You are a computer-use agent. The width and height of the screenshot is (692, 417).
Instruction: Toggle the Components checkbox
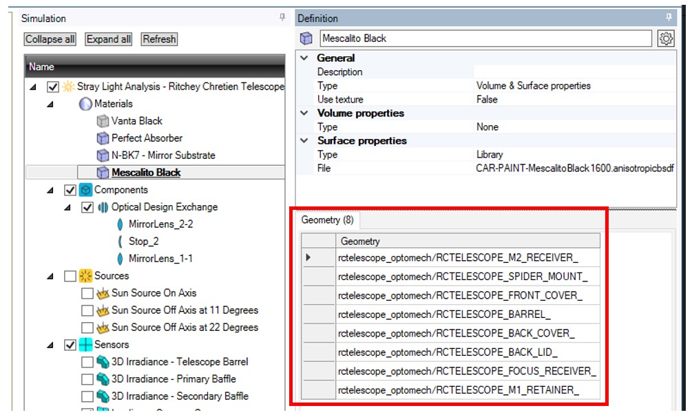point(70,190)
